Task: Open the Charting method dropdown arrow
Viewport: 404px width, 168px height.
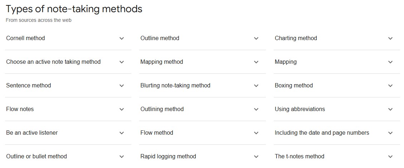Action: [390, 38]
